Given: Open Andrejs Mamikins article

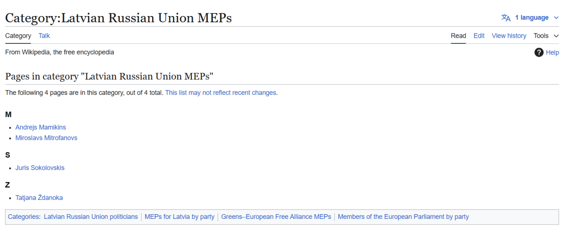Looking at the screenshot, I should point(40,127).
